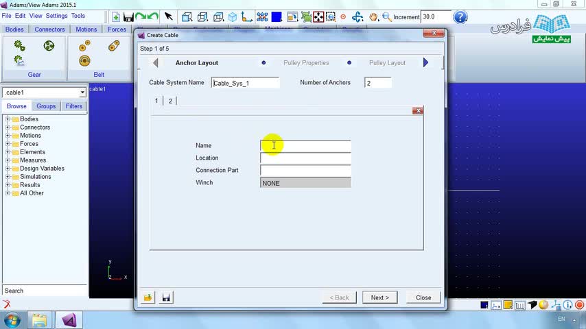
Task: Click the red target center icon
Action: click(343, 17)
